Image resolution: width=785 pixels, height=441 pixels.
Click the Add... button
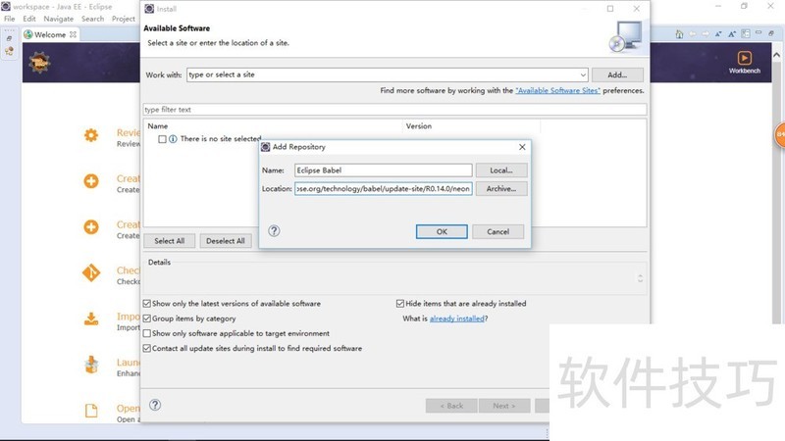[617, 74]
